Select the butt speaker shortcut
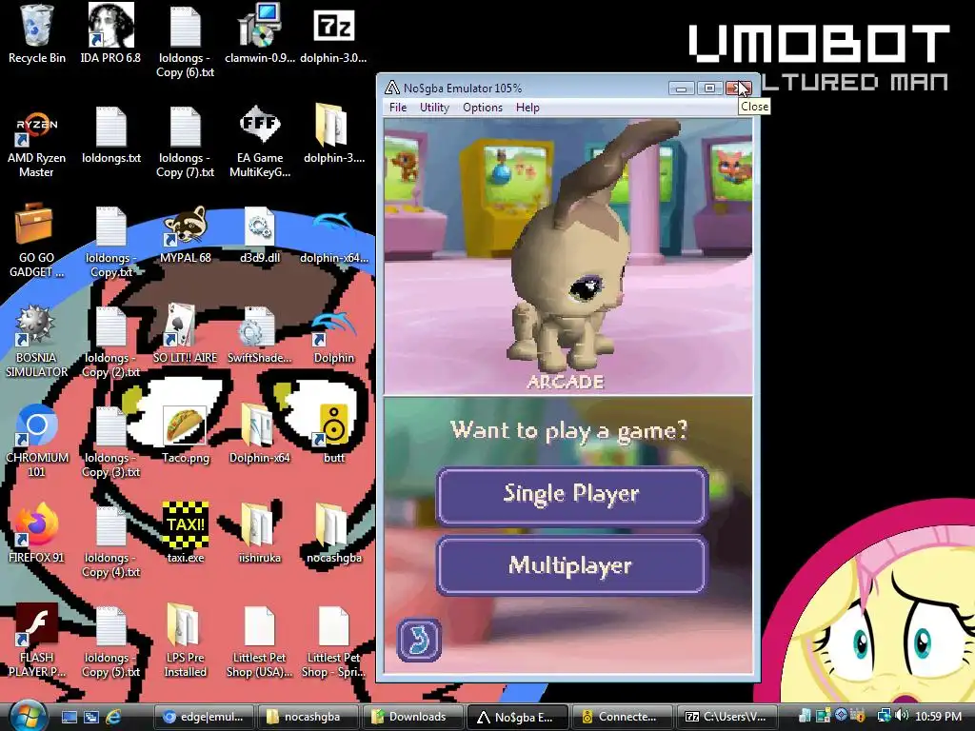Image resolution: width=975 pixels, height=731 pixels. click(x=333, y=435)
